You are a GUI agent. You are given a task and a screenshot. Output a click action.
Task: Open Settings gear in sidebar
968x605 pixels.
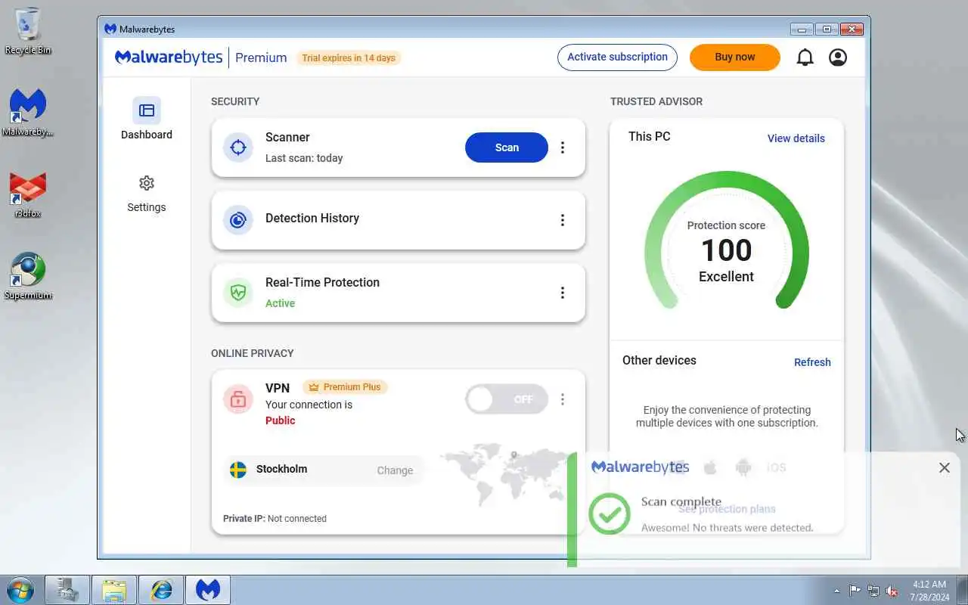[x=147, y=183]
